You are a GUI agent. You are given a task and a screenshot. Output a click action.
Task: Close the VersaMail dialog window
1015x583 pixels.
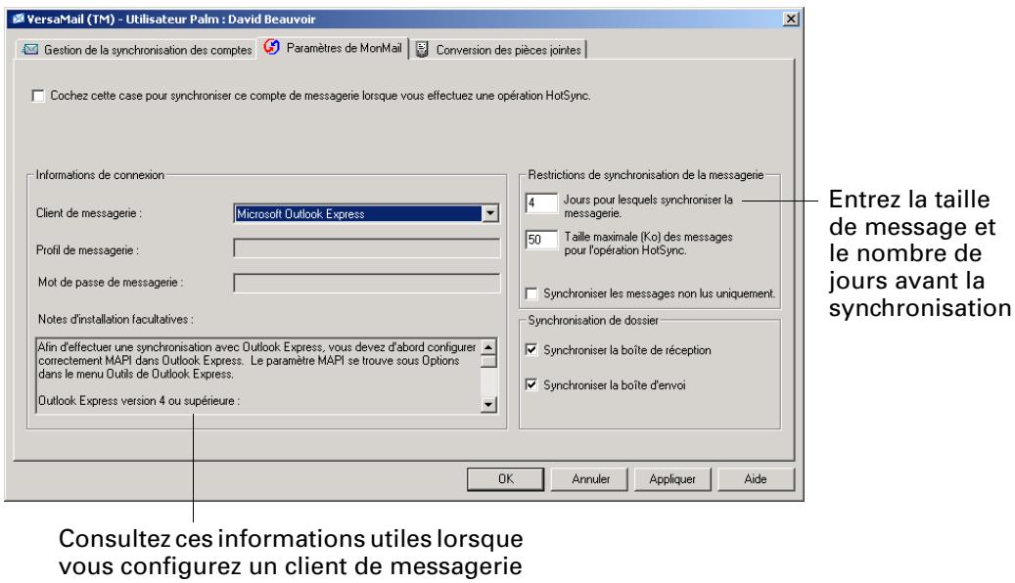tap(791, 19)
